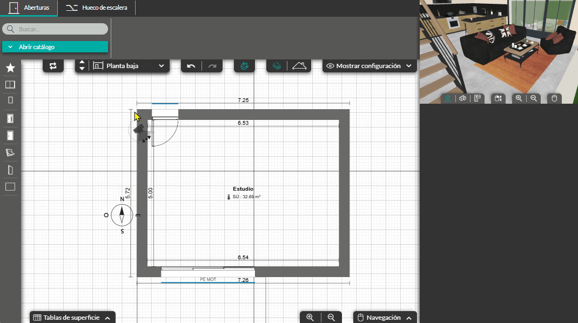The height and width of the screenshot is (323, 578).
Task: Click the 3D living room preview
Action: point(499,52)
